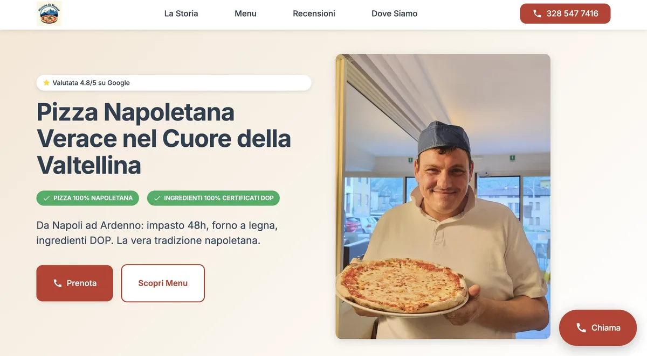Open Dove Siamo in the navigation bar

tap(394, 13)
